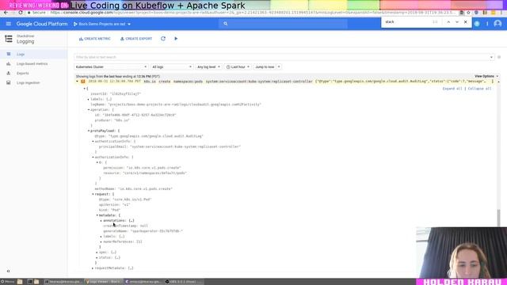Collapse the protoPayload node
This screenshot has height=285, width=507.
[89, 131]
